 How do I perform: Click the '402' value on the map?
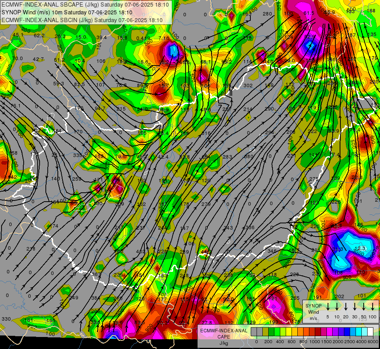[x=141, y=252]
